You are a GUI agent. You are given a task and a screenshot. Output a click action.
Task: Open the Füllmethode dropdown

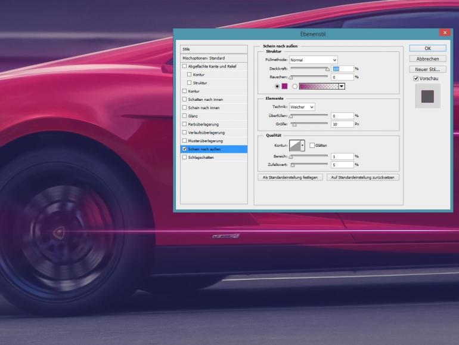(x=314, y=60)
